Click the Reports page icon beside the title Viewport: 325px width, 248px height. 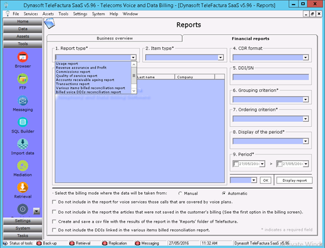pos(50,23)
